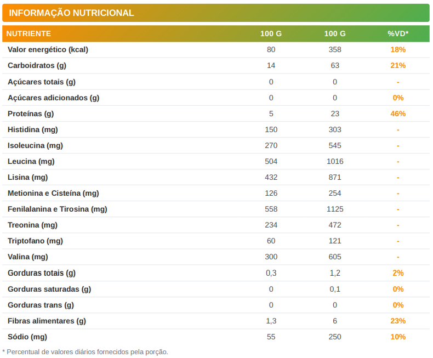Click the Gorduras saturadas (g) label

(49, 289)
